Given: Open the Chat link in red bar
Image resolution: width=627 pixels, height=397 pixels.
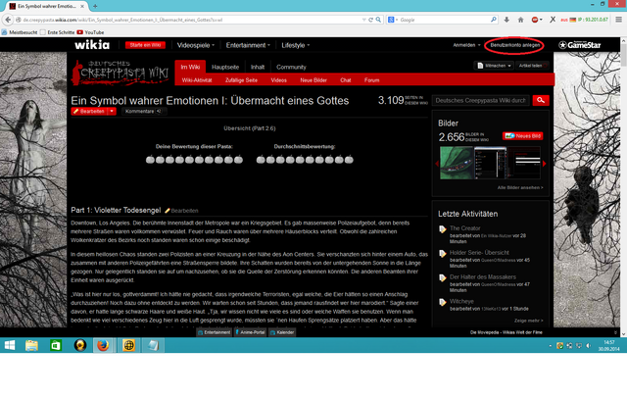Looking at the screenshot, I should (x=346, y=80).
